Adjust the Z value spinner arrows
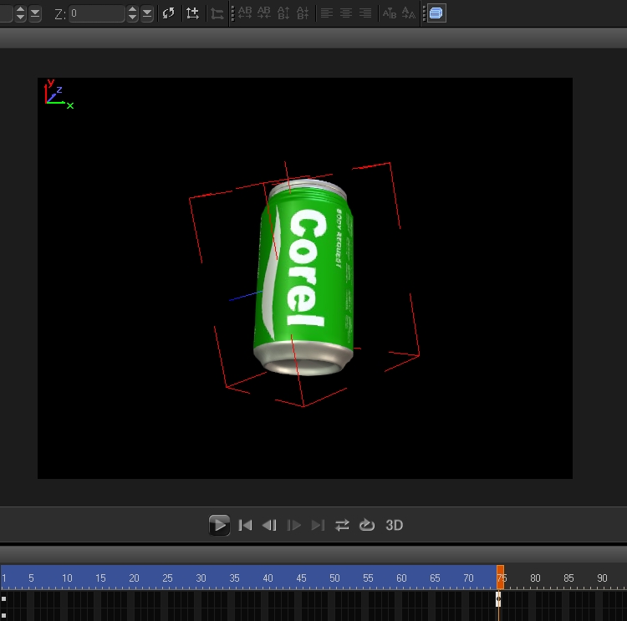Screen dimensions: 627x621 132,13
